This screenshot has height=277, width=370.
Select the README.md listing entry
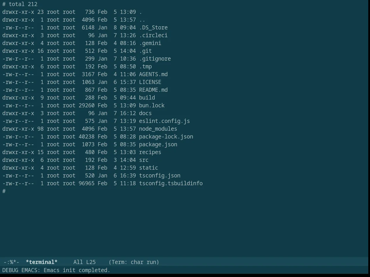pyautogui.click(x=153, y=90)
